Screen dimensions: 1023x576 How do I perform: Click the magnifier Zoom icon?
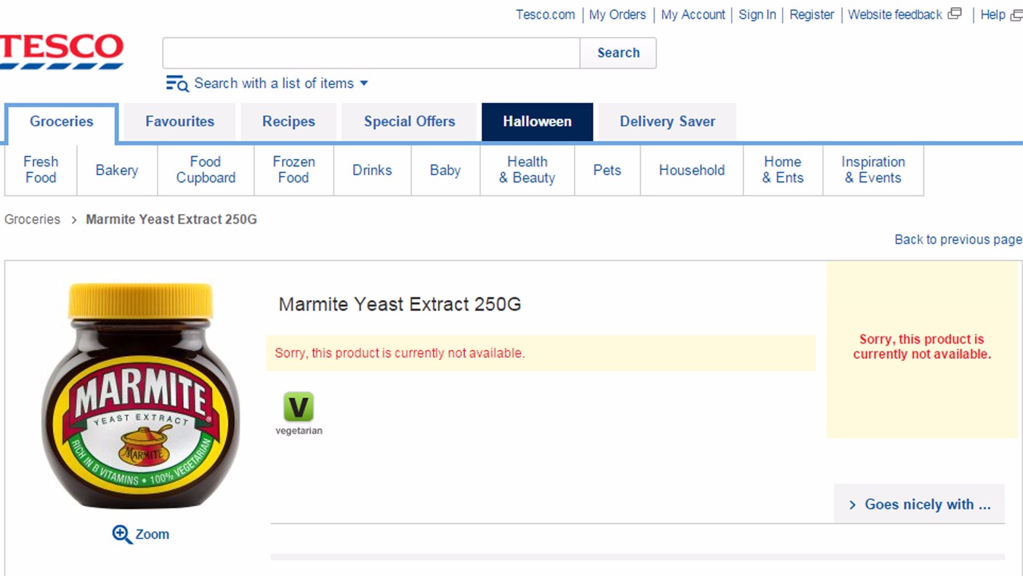[122, 535]
